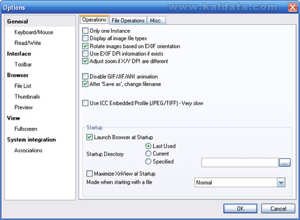Check Maximize XnView at Startup
300x220 pixels.
(89, 174)
